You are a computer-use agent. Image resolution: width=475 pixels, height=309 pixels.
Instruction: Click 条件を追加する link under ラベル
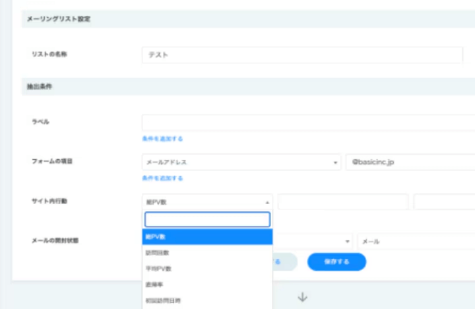[x=162, y=139]
